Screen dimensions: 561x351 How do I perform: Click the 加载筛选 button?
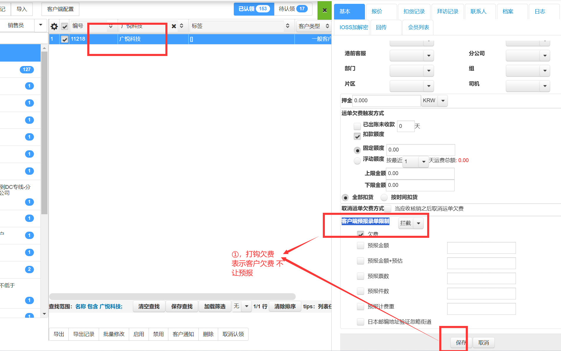coord(215,306)
